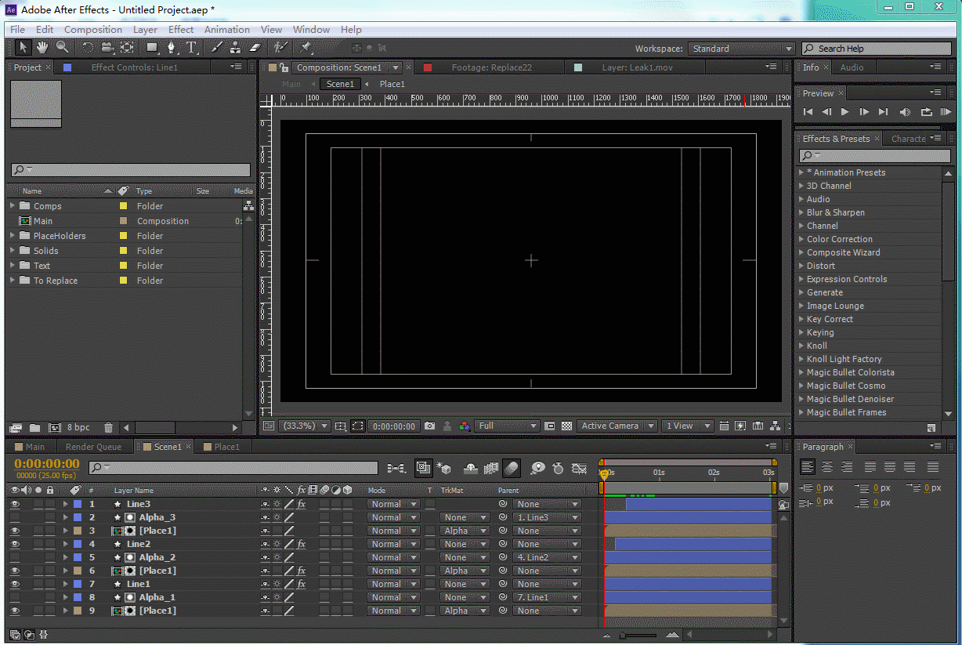Click the Search Help field
Image resolution: width=962 pixels, height=645 pixels.
point(877,49)
